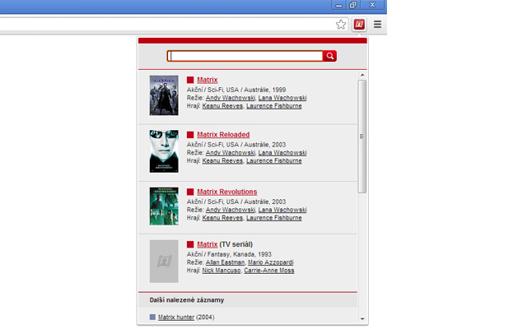Image resolution: width=527 pixels, height=329 pixels.
Task: Click the placeholder image for Matrix TV seriál
Action: pos(164,261)
